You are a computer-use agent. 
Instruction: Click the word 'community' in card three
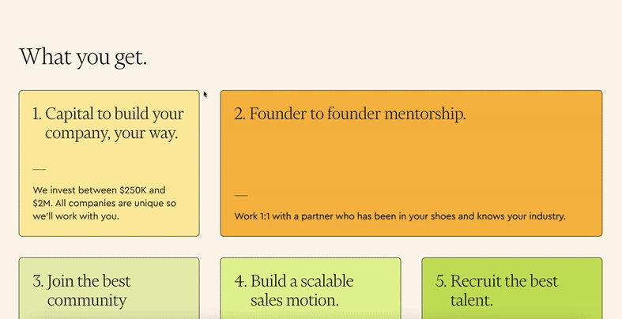point(87,300)
